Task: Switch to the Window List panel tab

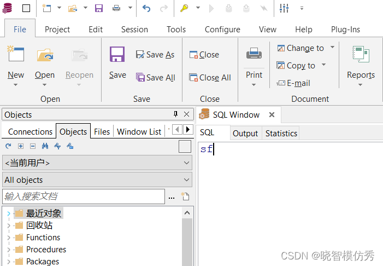Action: click(x=139, y=132)
